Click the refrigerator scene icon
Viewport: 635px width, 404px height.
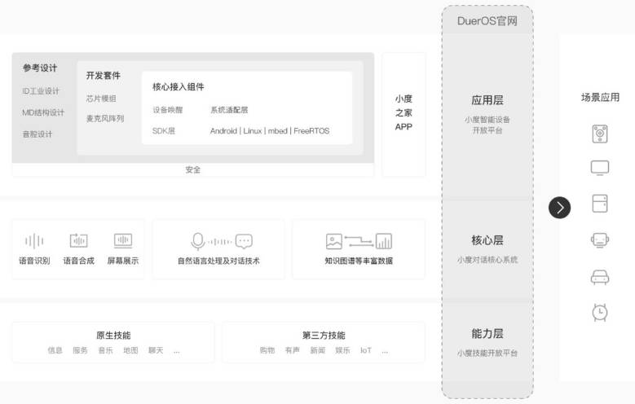(x=600, y=203)
